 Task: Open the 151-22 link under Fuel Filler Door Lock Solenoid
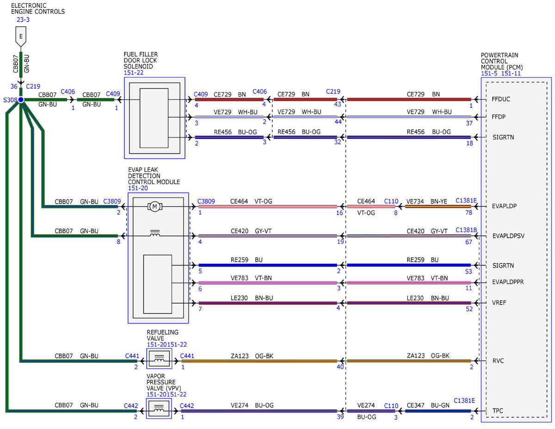point(133,73)
